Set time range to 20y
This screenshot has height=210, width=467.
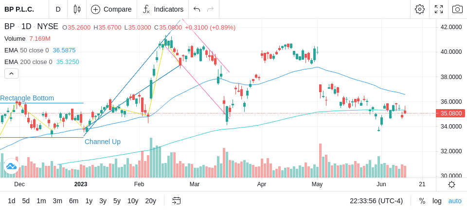coord(151,201)
